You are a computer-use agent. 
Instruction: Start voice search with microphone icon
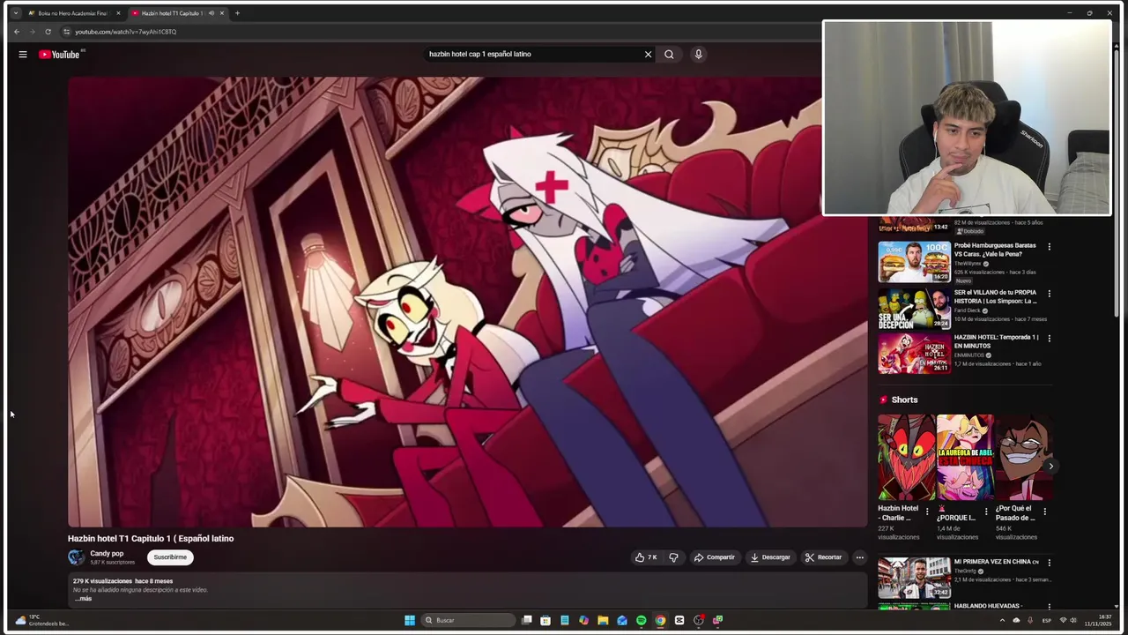pyautogui.click(x=698, y=55)
